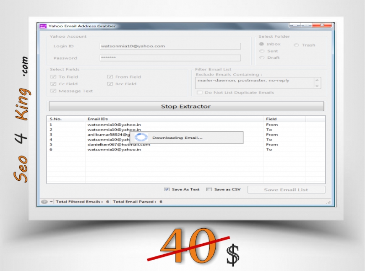This screenshot has height=271, width=365.
Task: Maximize the Yahoo Email Address Grabber window
Action: (x=306, y=25)
